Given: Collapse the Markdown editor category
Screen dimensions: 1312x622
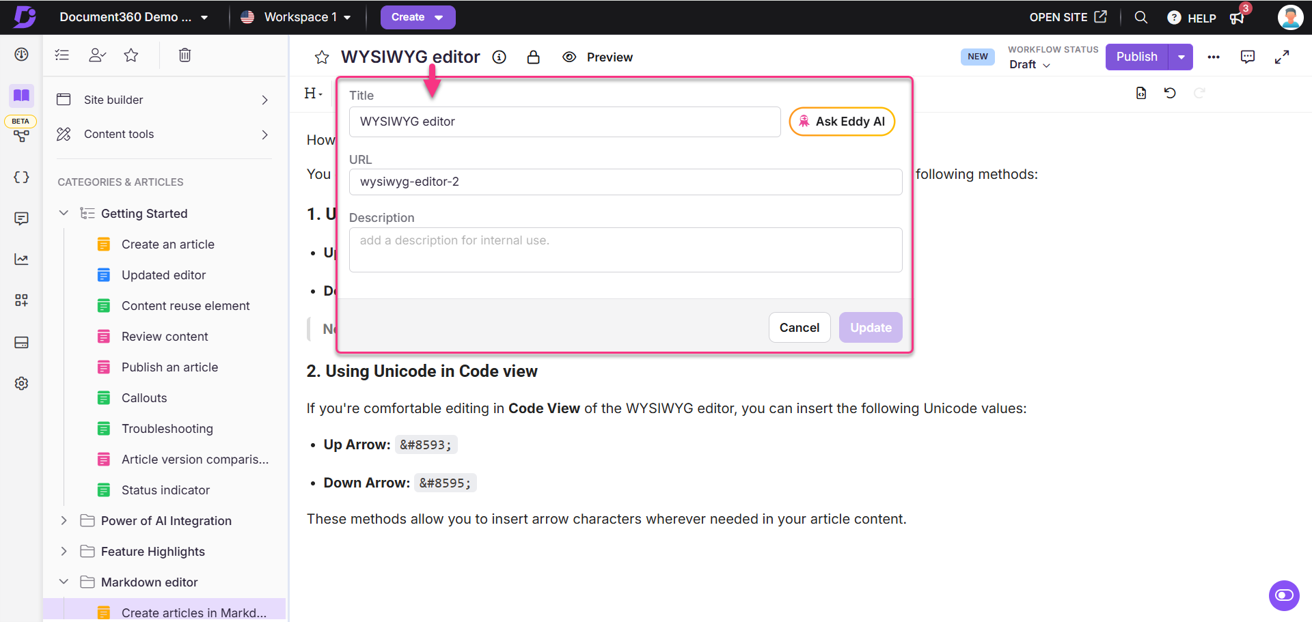Looking at the screenshot, I should pyautogui.click(x=64, y=582).
